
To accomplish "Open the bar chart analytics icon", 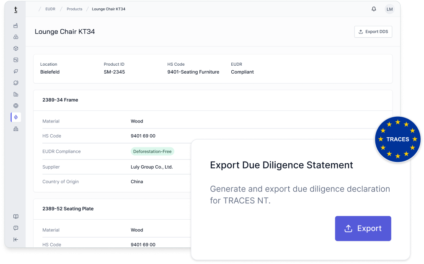I will (x=16, y=94).
